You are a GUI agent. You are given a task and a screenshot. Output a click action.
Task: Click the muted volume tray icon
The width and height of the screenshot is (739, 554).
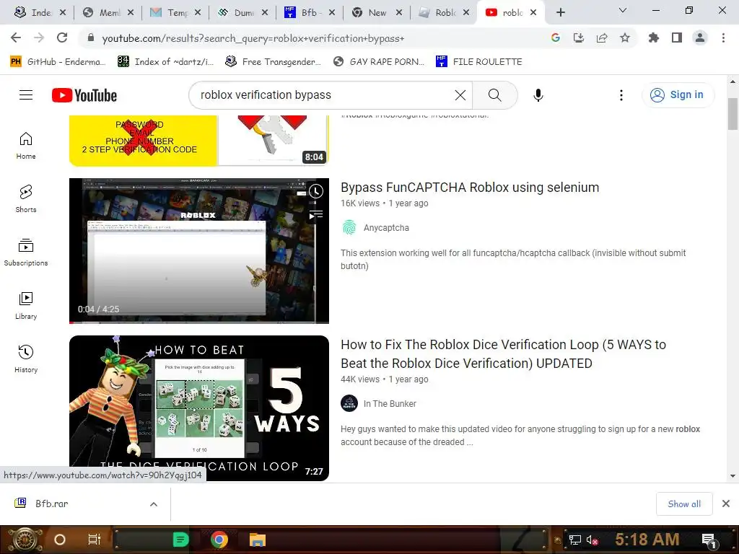[592, 540]
